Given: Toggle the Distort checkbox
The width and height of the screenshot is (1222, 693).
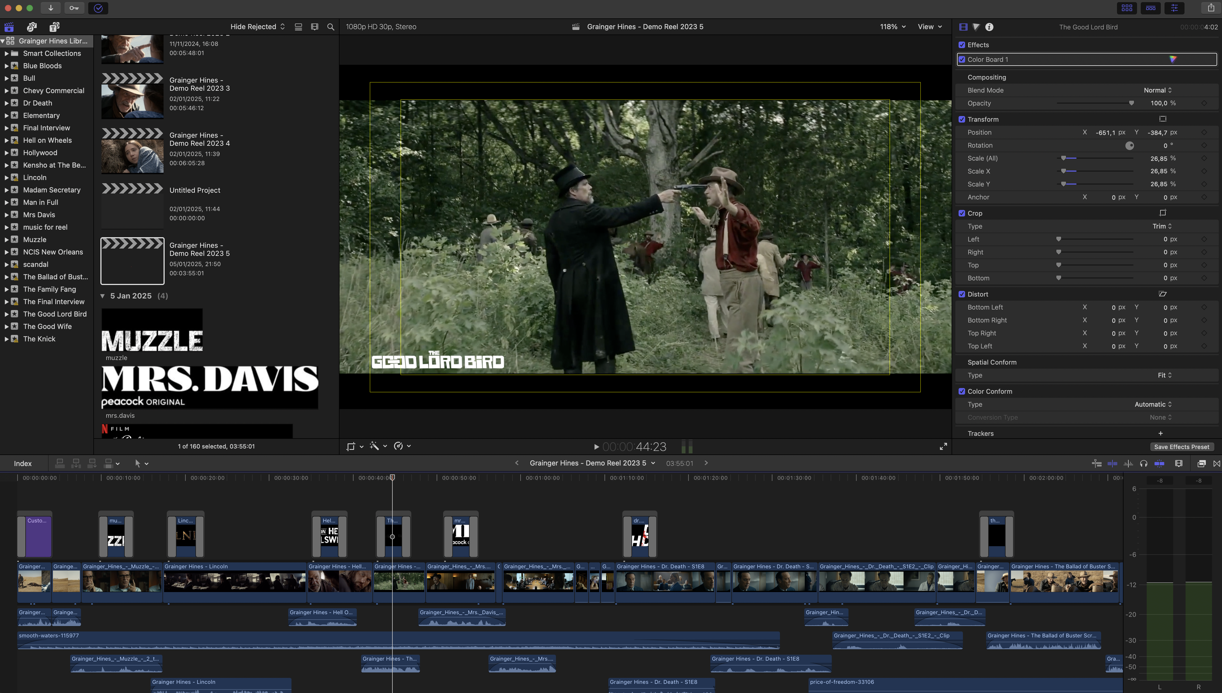Looking at the screenshot, I should pos(962,294).
